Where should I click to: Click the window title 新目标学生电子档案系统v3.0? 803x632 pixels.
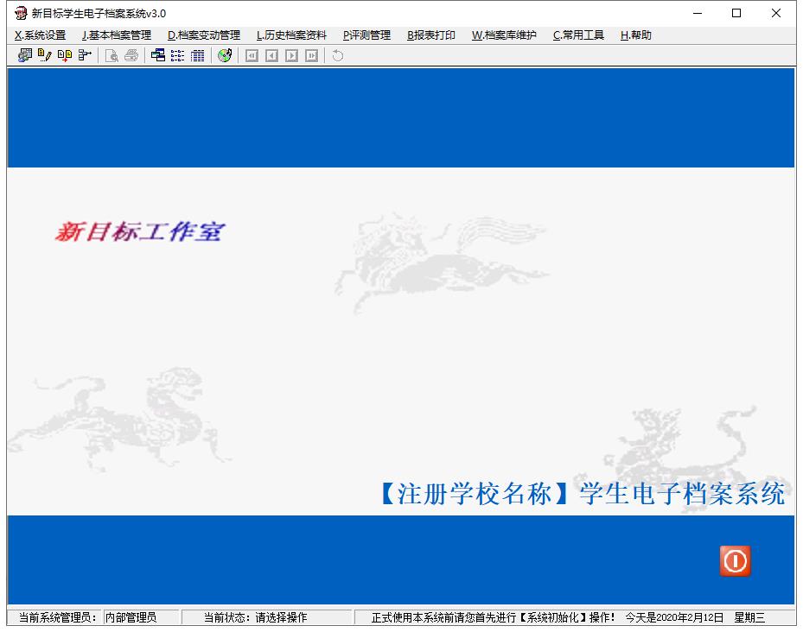pos(99,13)
